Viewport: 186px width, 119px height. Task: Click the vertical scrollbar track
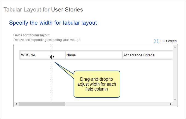(175, 73)
